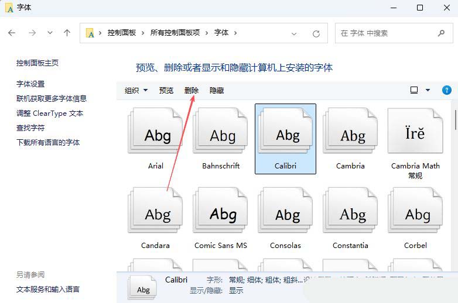This screenshot has height=303, width=458.
Task: Click the Cambria Math 常规 label
Action: point(415,171)
